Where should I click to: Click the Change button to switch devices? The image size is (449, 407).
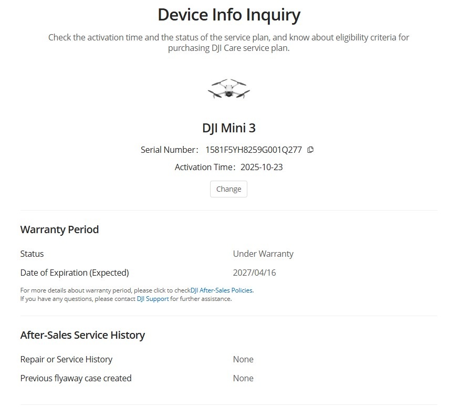coord(228,189)
